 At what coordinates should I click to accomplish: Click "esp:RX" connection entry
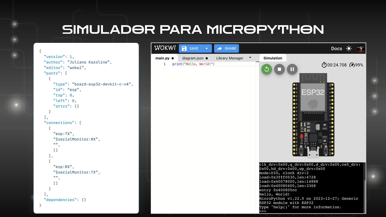63,167
